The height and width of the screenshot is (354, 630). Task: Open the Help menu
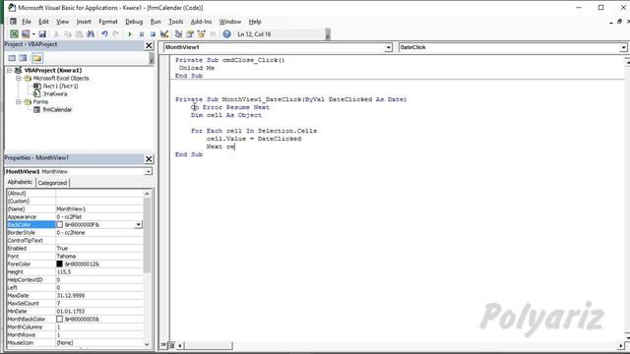point(255,22)
